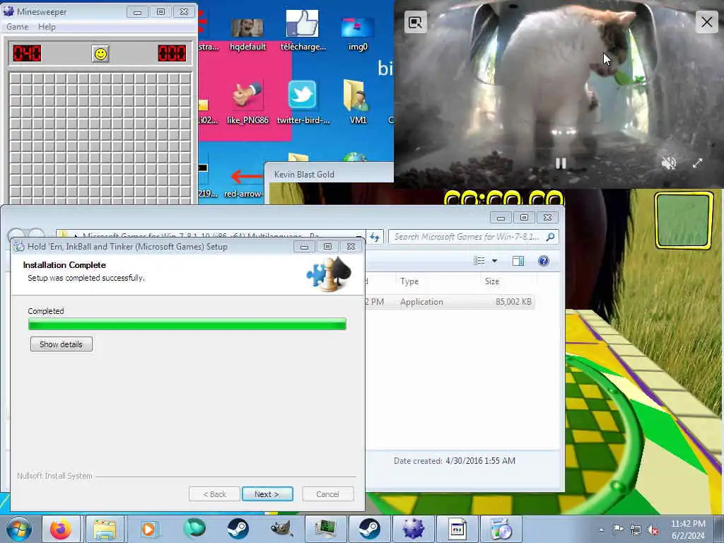724x543 pixels.
Task: Open the game window taskbar icon
Action: click(x=457, y=529)
